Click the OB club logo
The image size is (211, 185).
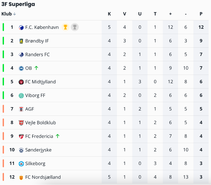pos(21,68)
